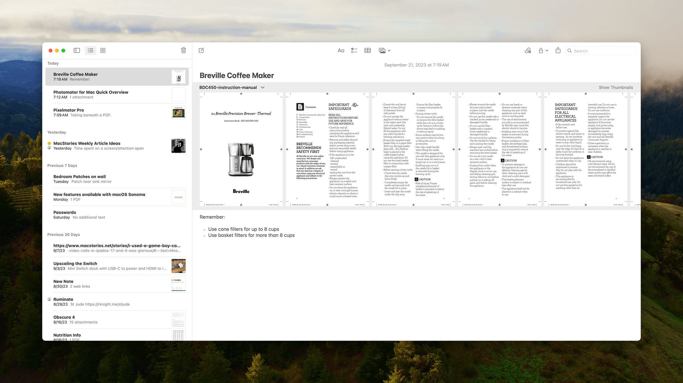Click PDF page titled Safeguards for Electrical Appliances
Viewport: 683px width, 383px height.
[586, 149]
